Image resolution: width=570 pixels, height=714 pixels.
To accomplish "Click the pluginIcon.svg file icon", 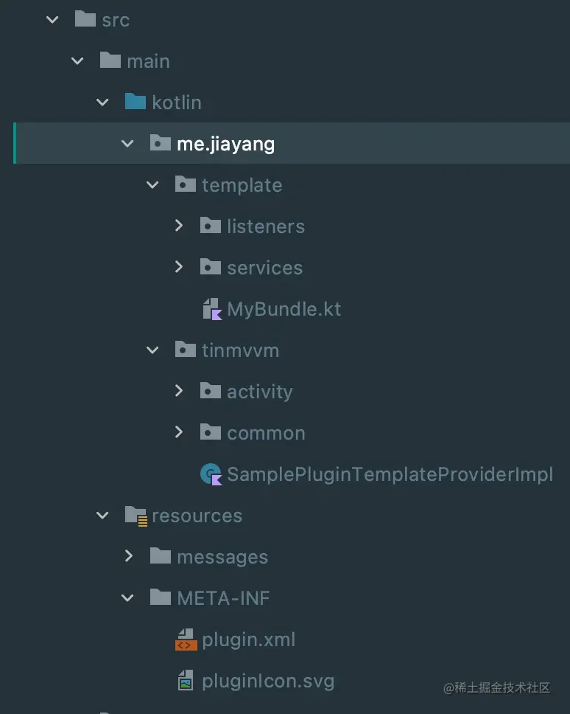I will [185, 680].
